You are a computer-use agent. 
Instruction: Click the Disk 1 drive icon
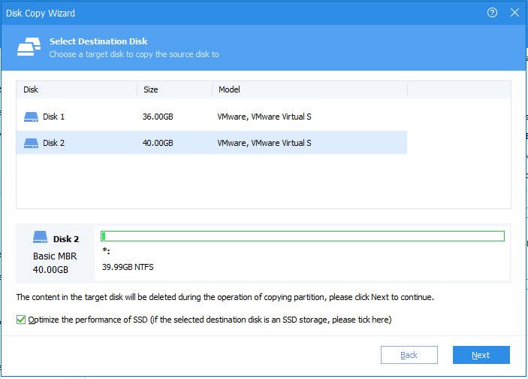(x=31, y=117)
